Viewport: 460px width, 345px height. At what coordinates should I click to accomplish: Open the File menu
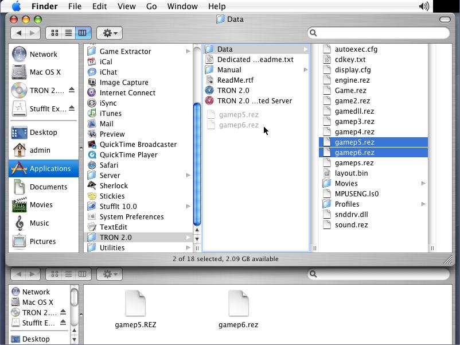(x=75, y=6)
